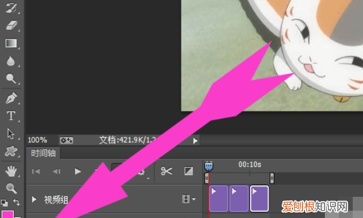Select the Blur tool droplet icon

(11, 61)
